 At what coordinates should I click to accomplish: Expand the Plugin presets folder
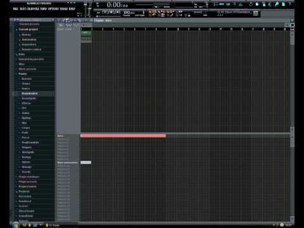pyautogui.click(x=28, y=182)
